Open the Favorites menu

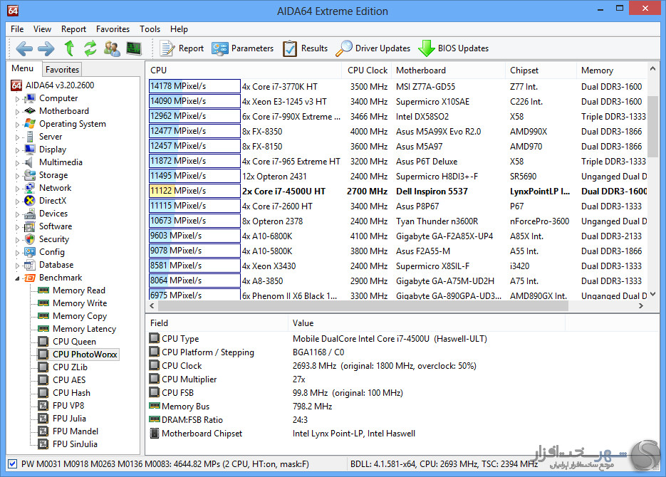point(113,29)
